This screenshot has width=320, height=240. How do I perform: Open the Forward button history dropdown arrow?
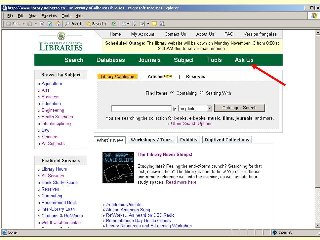[x=36, y=24]
